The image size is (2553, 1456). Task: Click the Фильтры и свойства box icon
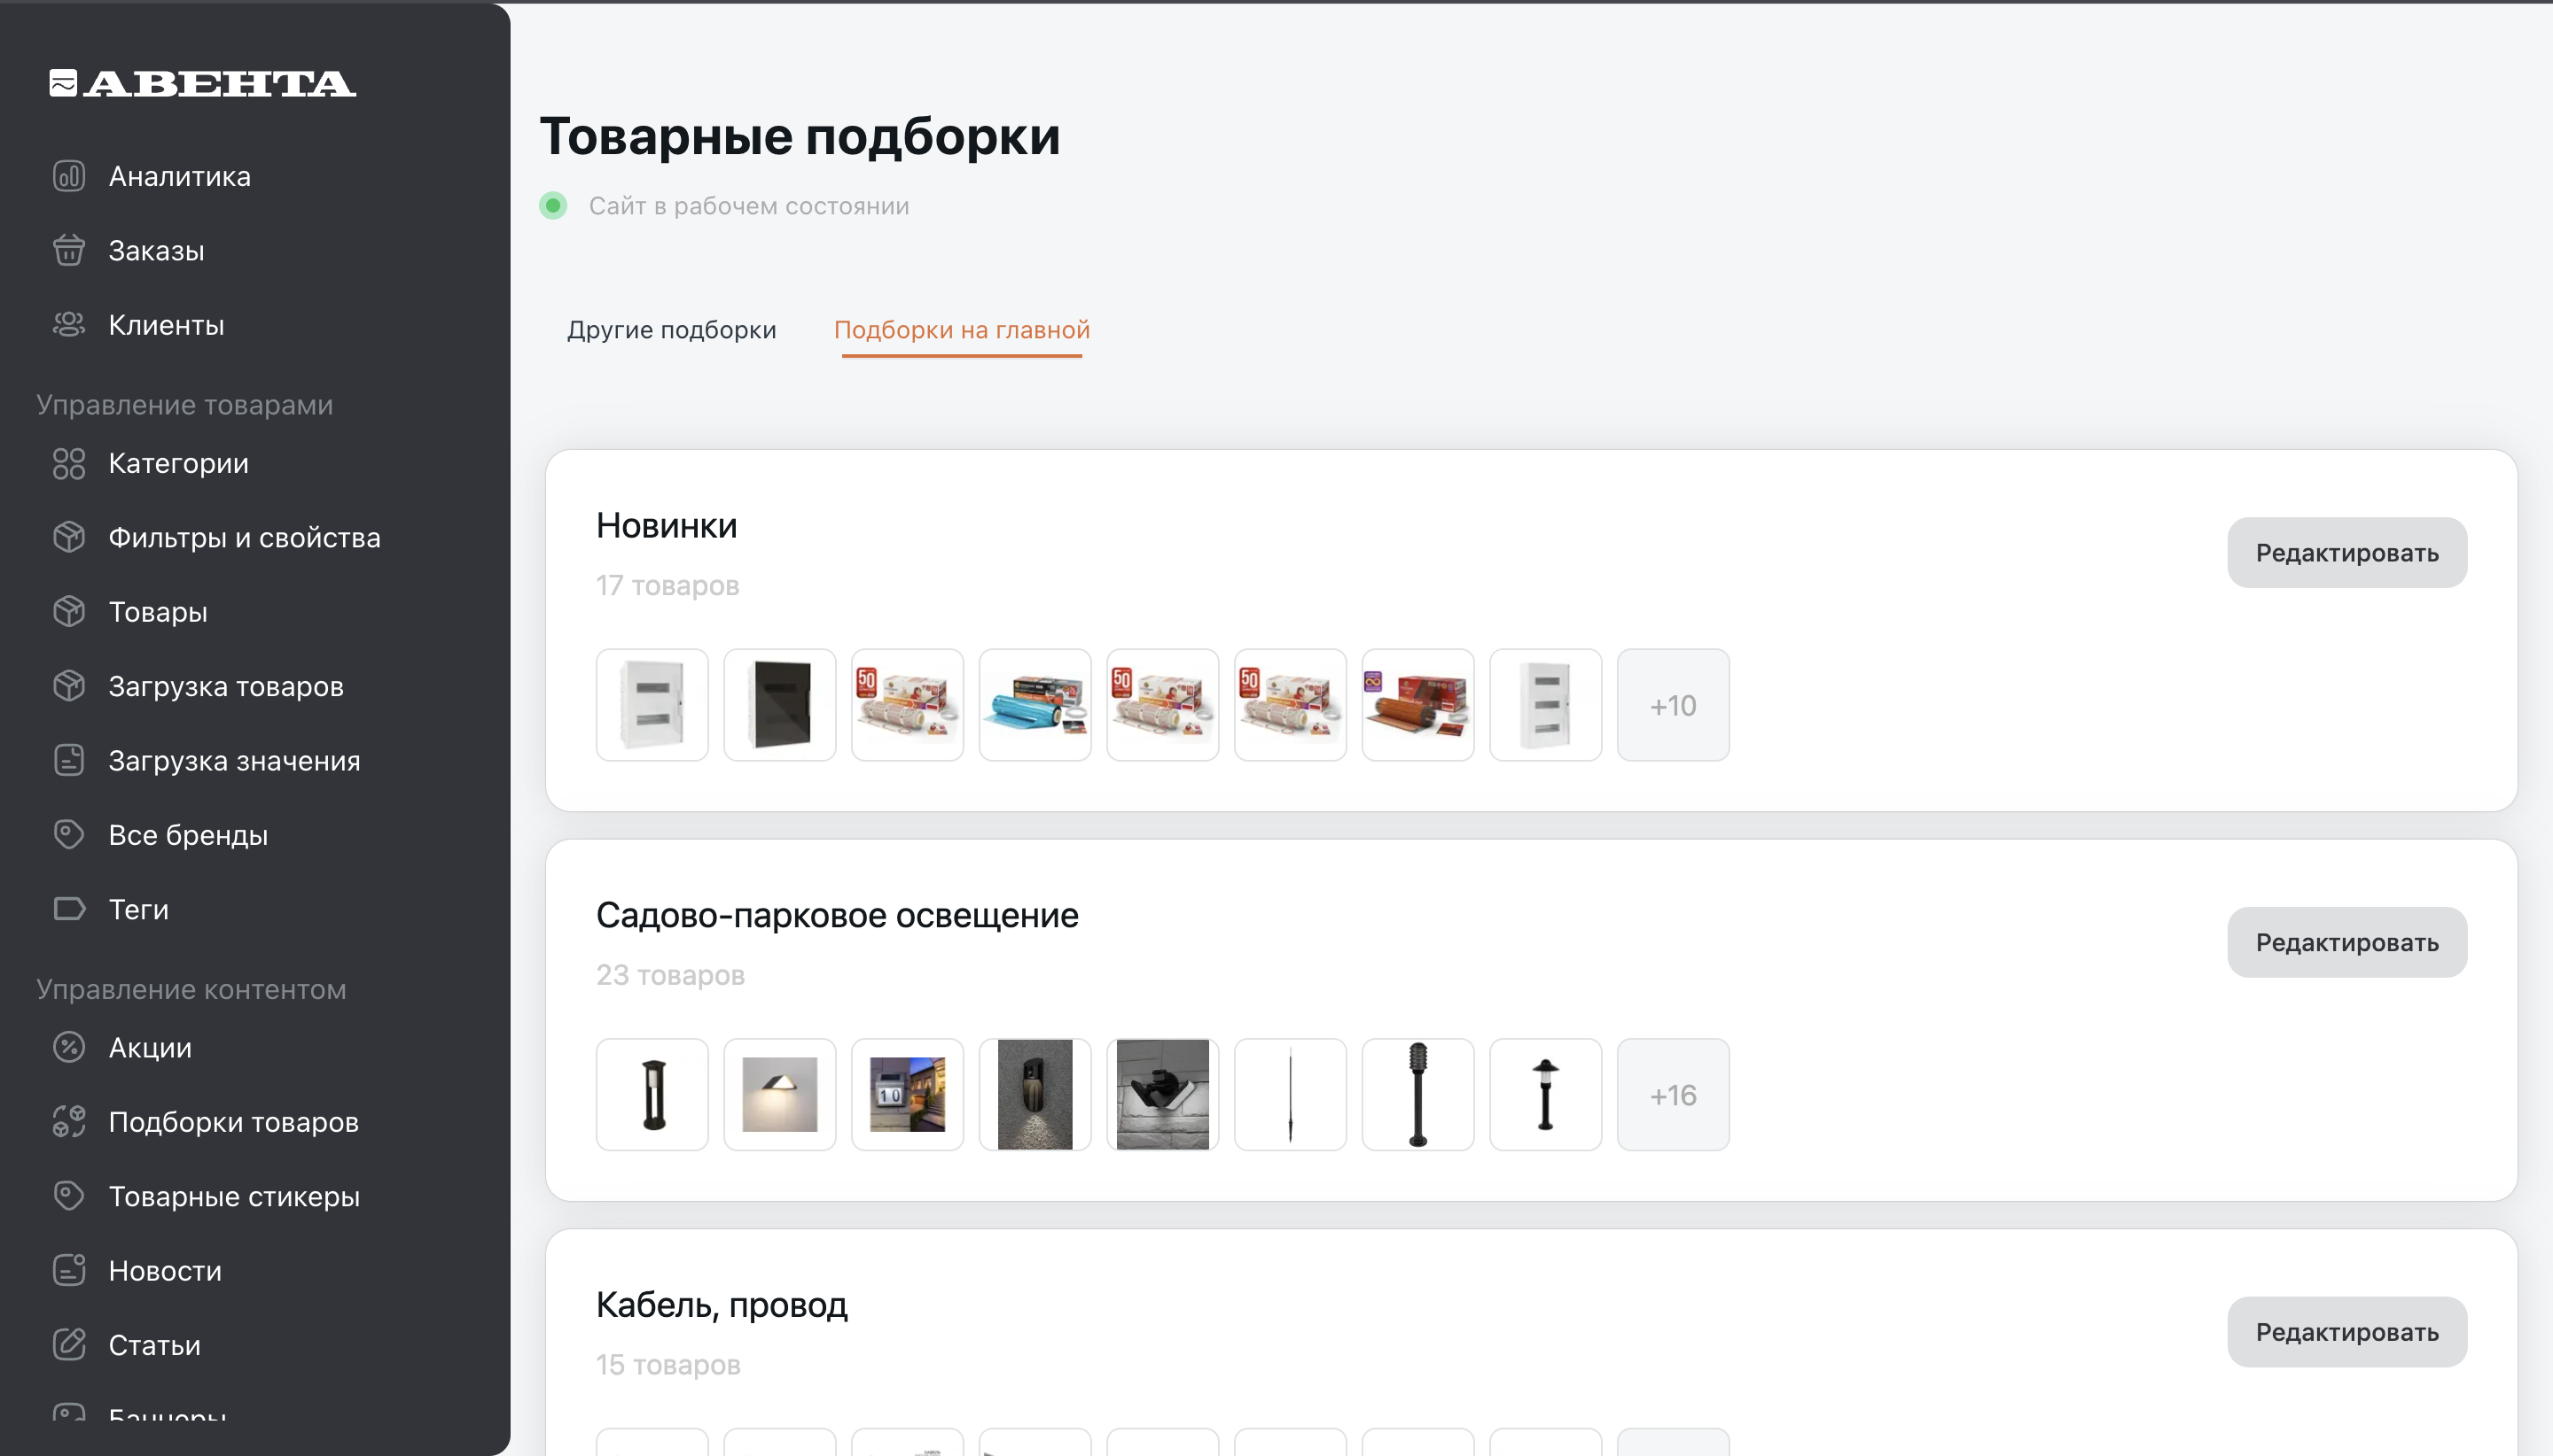tap(69, 537)
